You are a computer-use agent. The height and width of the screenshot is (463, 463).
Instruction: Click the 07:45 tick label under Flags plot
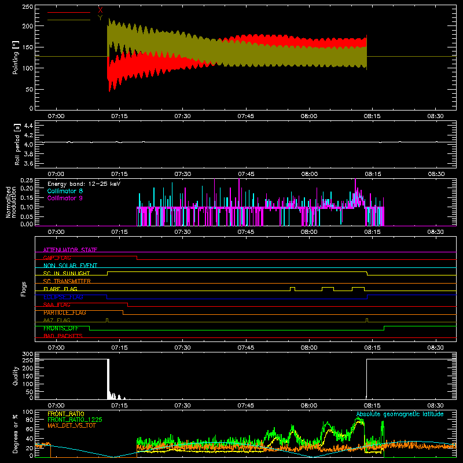pos(246,348)
